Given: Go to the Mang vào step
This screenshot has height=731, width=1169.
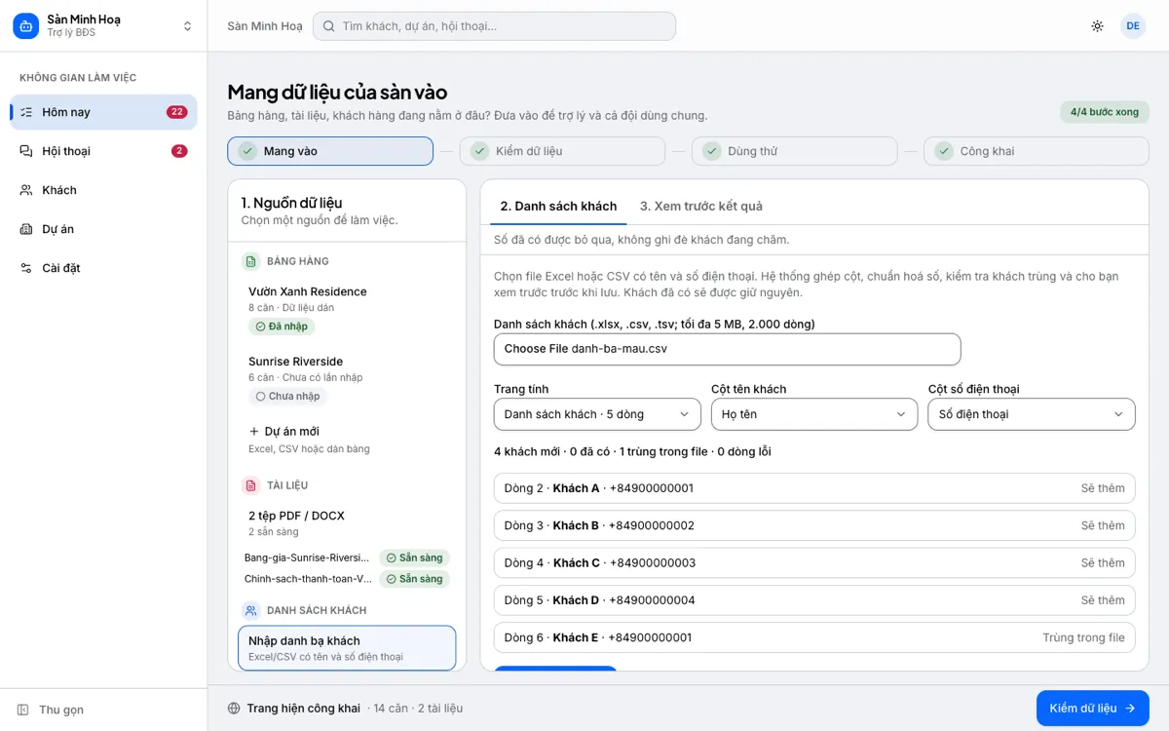Looking at the screenshot, I should pyautogui.click(x=330, y=151).
